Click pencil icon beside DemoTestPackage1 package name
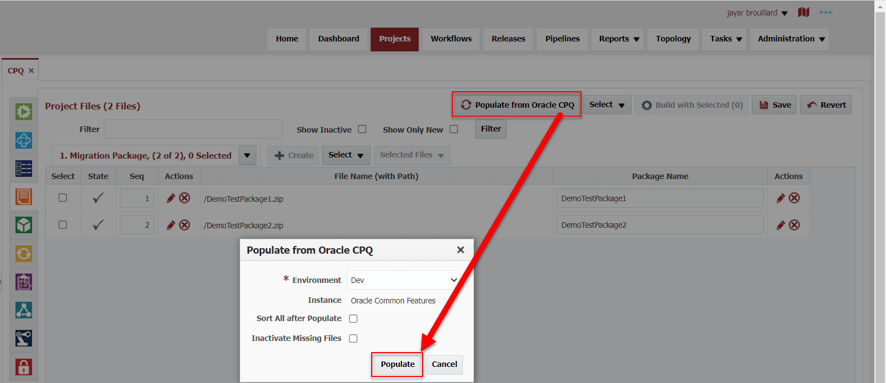Viewport: 886px width, 383px height. click(x=781, y=198)
